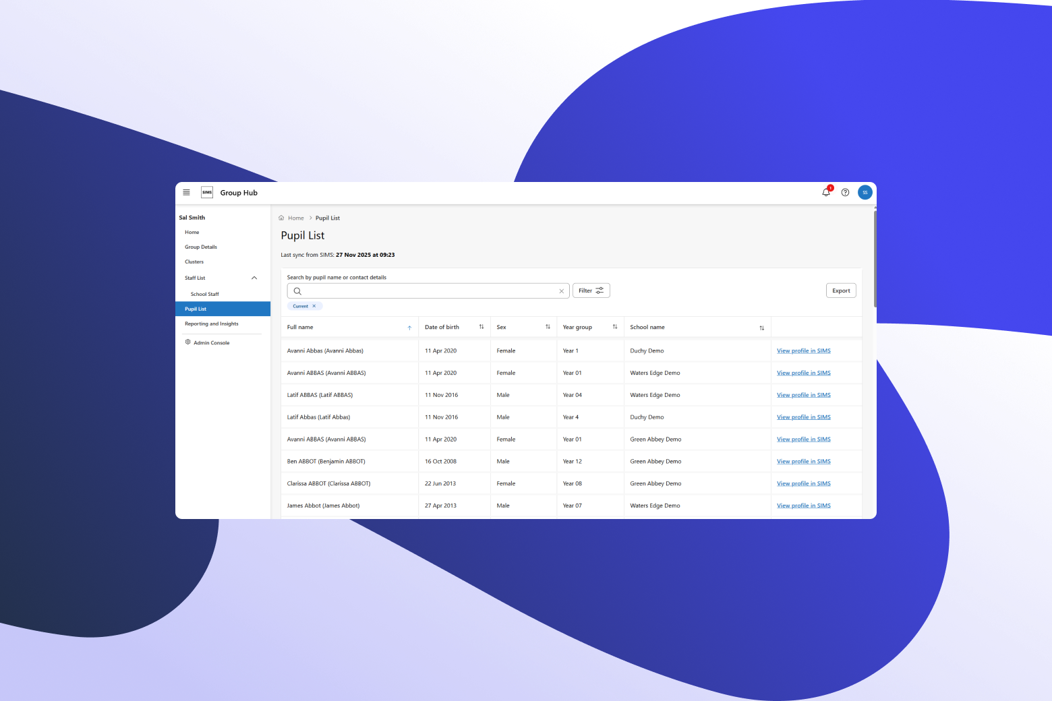Sort by Full name column arrow
The image size is (1052, 701).
(x=409, y=328)
